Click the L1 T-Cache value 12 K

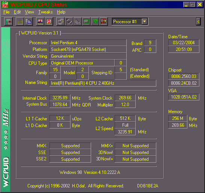(60, 118)
